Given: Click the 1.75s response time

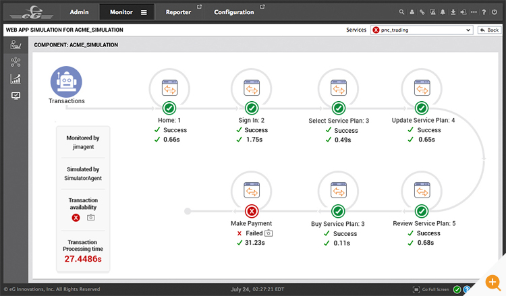Looking at the screenshot, I should pyautogui.click(x=254, y=140).
